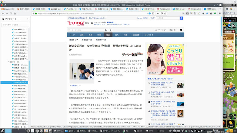Open ranking item number 1 thumbnail
The image size is (237, 133).
point(180,85)
